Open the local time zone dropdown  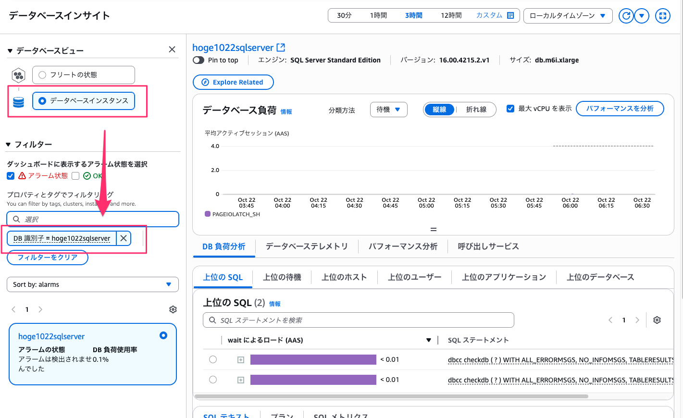[568, 16]
